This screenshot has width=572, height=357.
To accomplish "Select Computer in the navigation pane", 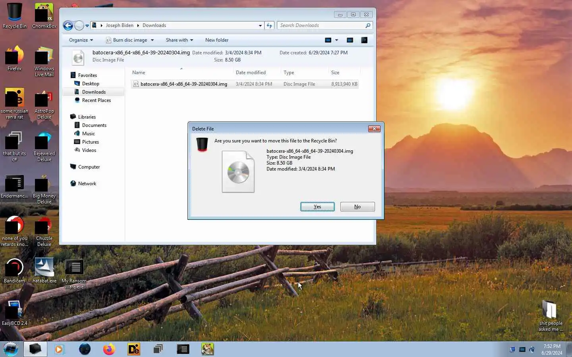I will click(89, 167).
